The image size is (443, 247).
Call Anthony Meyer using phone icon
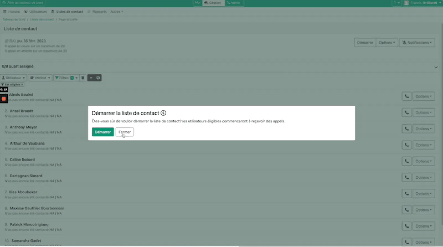tap(407, 129)
